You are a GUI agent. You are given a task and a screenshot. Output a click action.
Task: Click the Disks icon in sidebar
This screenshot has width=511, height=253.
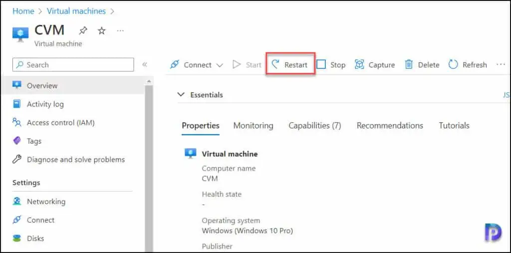click(x=16, y=239)
